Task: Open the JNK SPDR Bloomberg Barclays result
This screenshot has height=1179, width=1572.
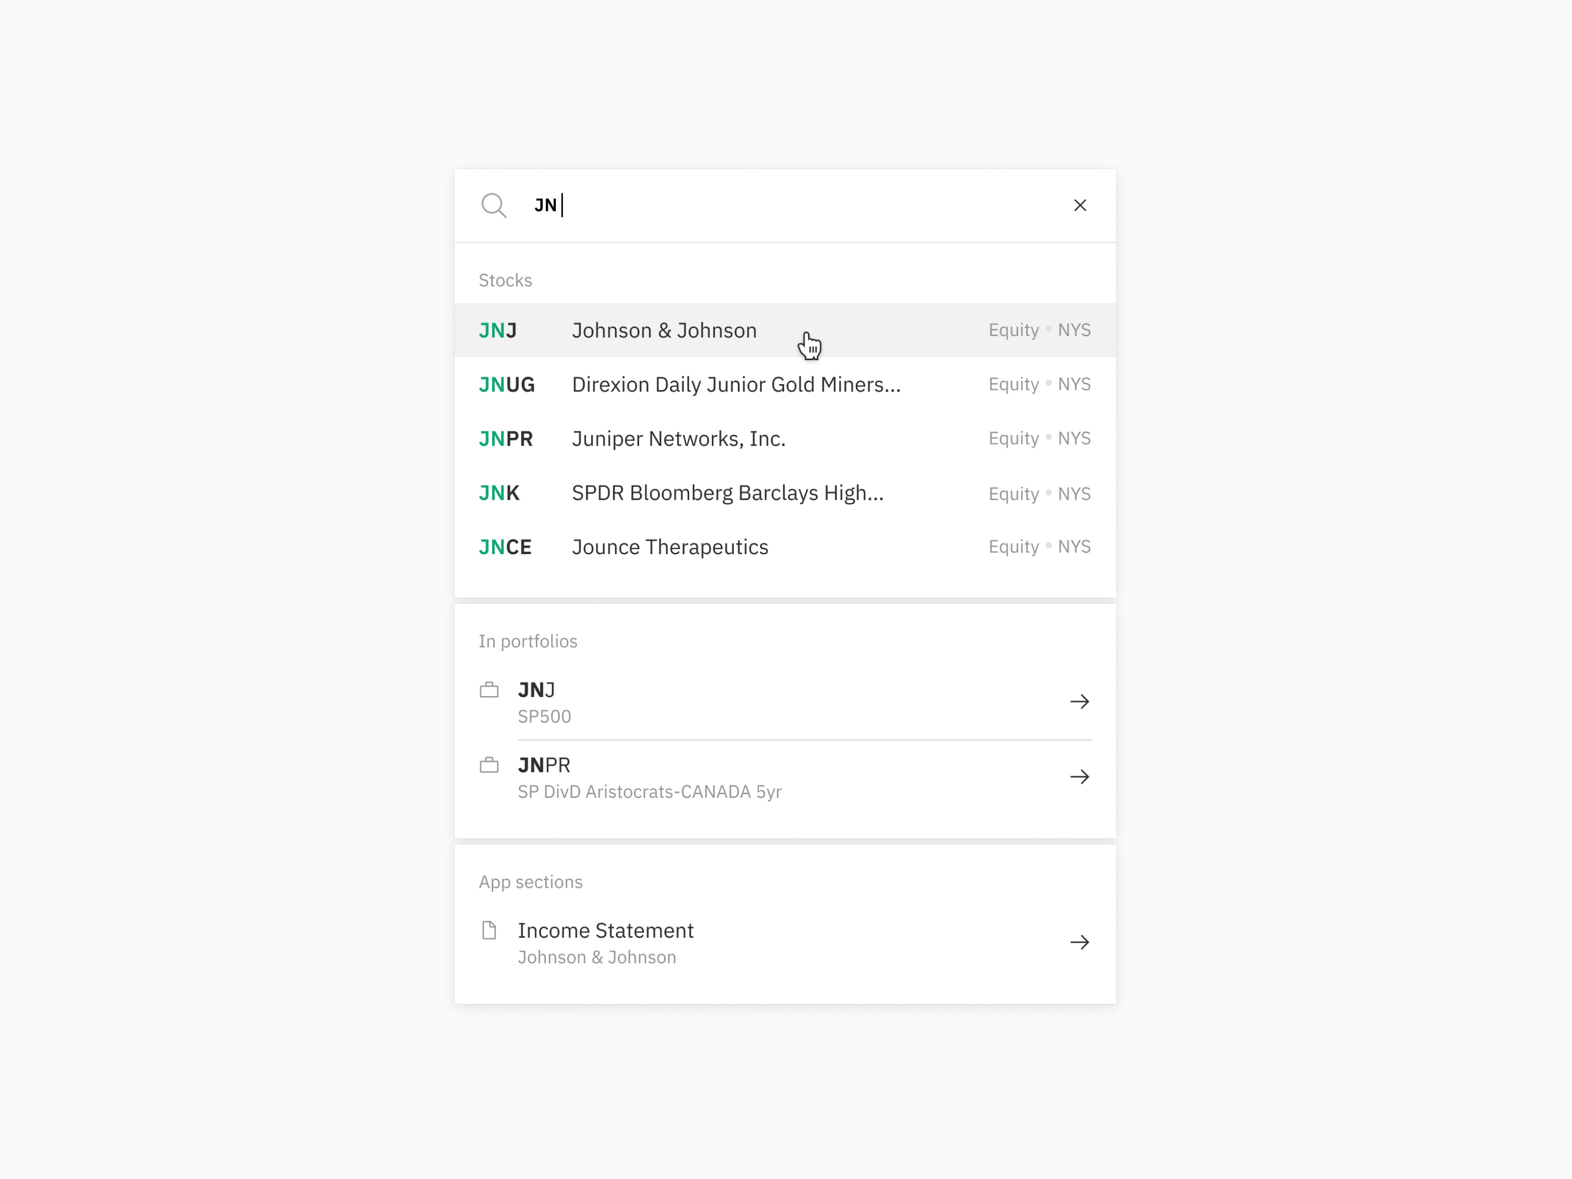Action: (x=786, y=493)
